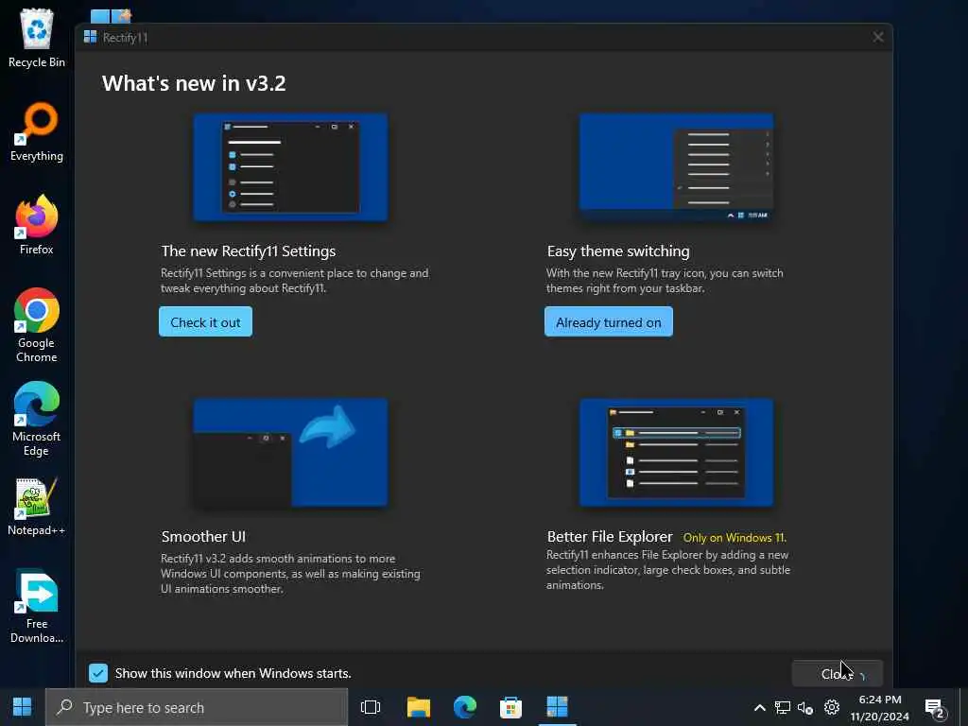Viewport: 968px width, 726px height.
Task: Open File Explorer from taskbar
Action: coord(419,707)
